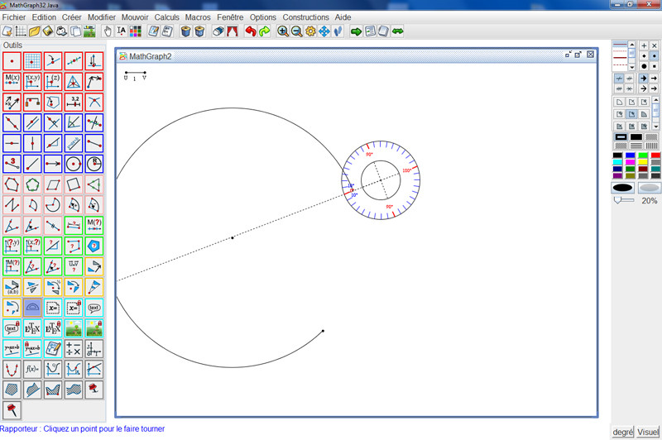Select the broken line tool
This screenshot has width=662, height=440.
point(12,205)
